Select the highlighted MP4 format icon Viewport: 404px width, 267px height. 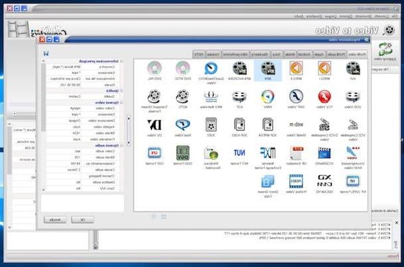268,69
